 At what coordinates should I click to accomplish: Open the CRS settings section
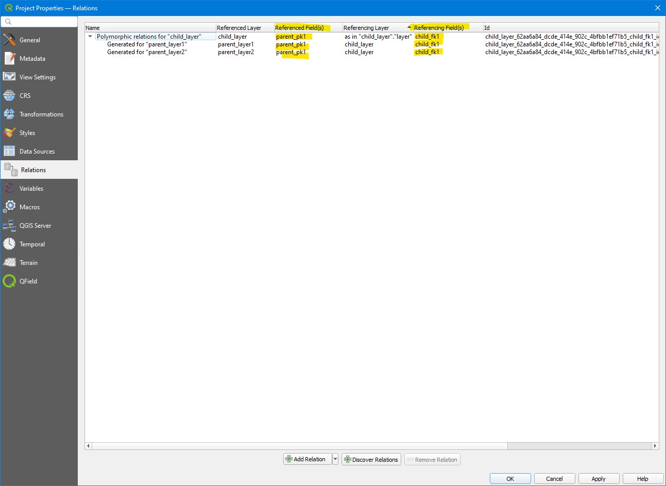coord(25,95)
